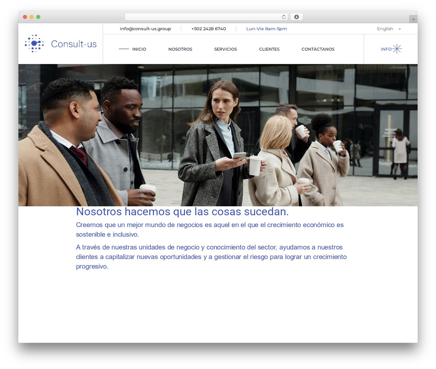
Task: Open the English language selector
Action: [x=389, y=29]
